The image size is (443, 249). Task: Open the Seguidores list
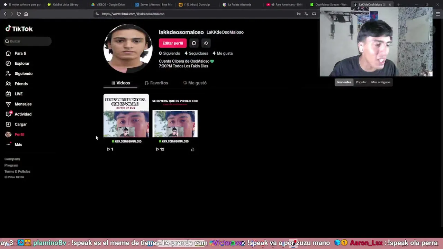tap(196, 53)
